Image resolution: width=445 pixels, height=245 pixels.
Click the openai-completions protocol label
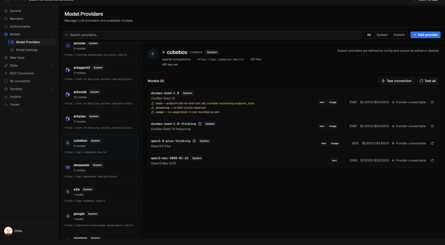[x=176, y=59]
